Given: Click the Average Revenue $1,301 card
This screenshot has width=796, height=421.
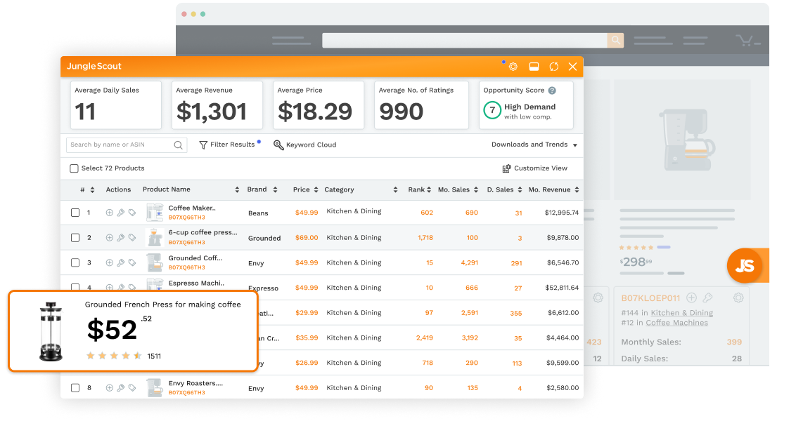Looking at the screenshot, I should [x=217, y=105].
